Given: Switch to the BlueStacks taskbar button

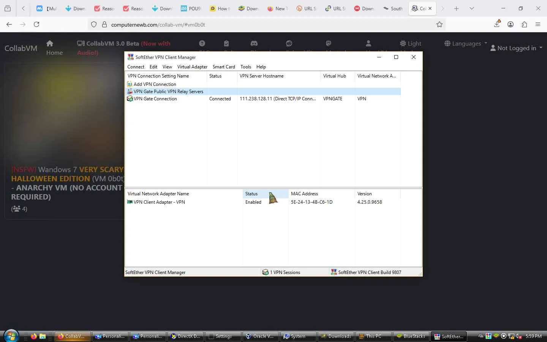Looking at the screenshot, I should point(411,336).
